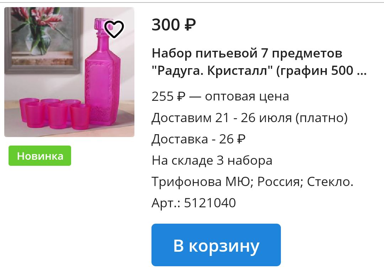384x273 pixels.
Task: Click the word Стекло in details
Action: pyautogui.click(x=330, y=182)
